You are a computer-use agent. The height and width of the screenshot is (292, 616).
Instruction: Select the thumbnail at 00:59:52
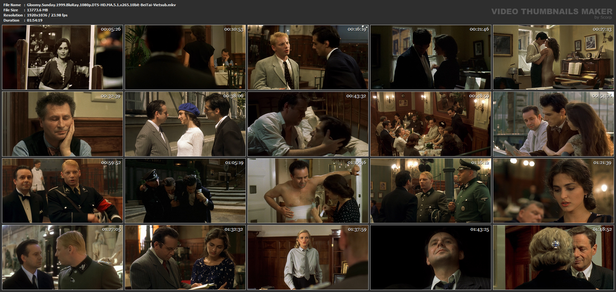63,191
